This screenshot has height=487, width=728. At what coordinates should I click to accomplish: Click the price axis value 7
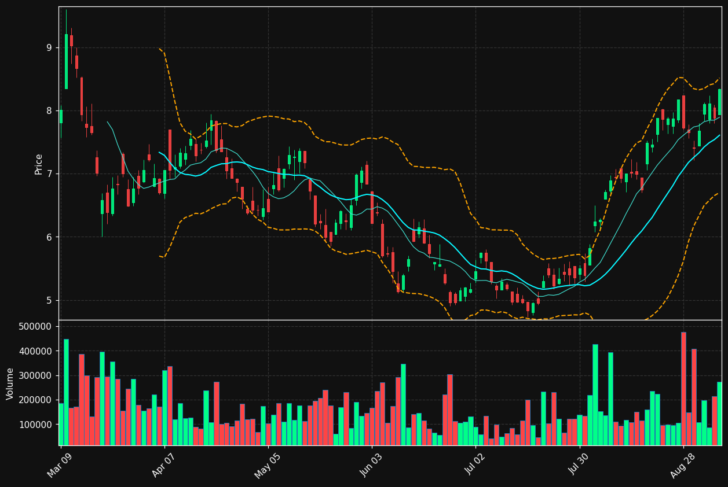point(49,174)
